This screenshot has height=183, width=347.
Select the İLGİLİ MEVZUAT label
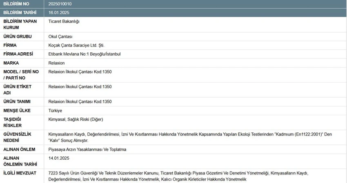coord(20,173)
